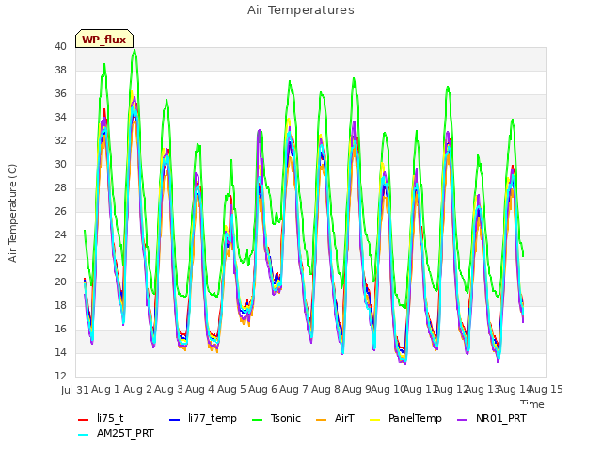602x452 pixels.
Task: Click the Aug 6 x-axis tick label
Action: point(263,389)
